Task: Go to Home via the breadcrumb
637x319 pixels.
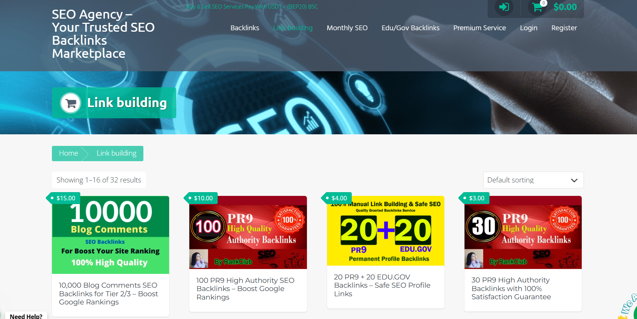Action: click(69, 153)
